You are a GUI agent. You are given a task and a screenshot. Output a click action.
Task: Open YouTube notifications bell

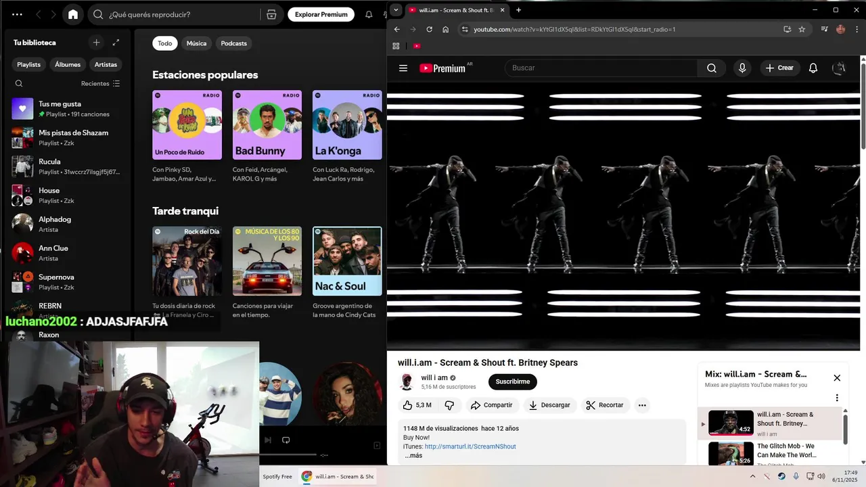coord(813,68)
